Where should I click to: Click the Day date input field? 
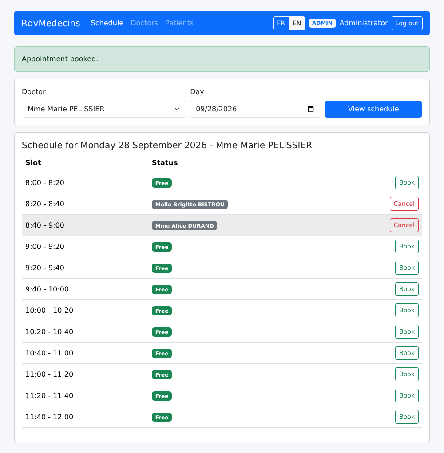[x=255, y=109]
